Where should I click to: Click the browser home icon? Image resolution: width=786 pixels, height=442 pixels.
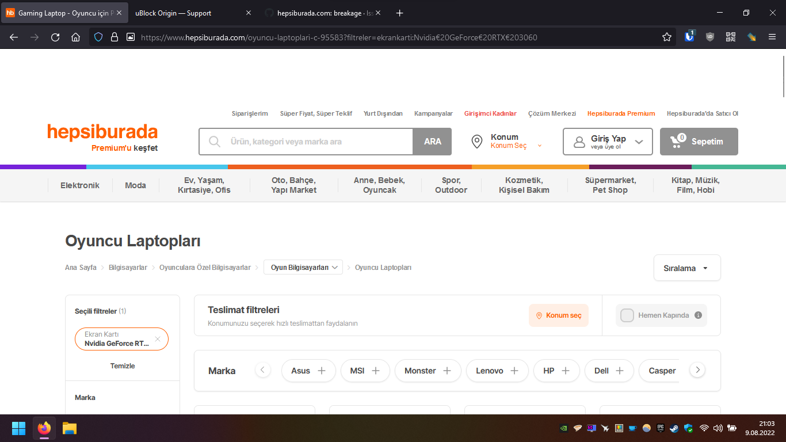tap(75, 37)
